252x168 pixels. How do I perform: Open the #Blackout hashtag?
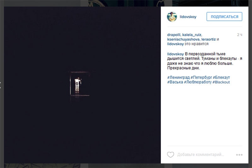pos(221,82)
